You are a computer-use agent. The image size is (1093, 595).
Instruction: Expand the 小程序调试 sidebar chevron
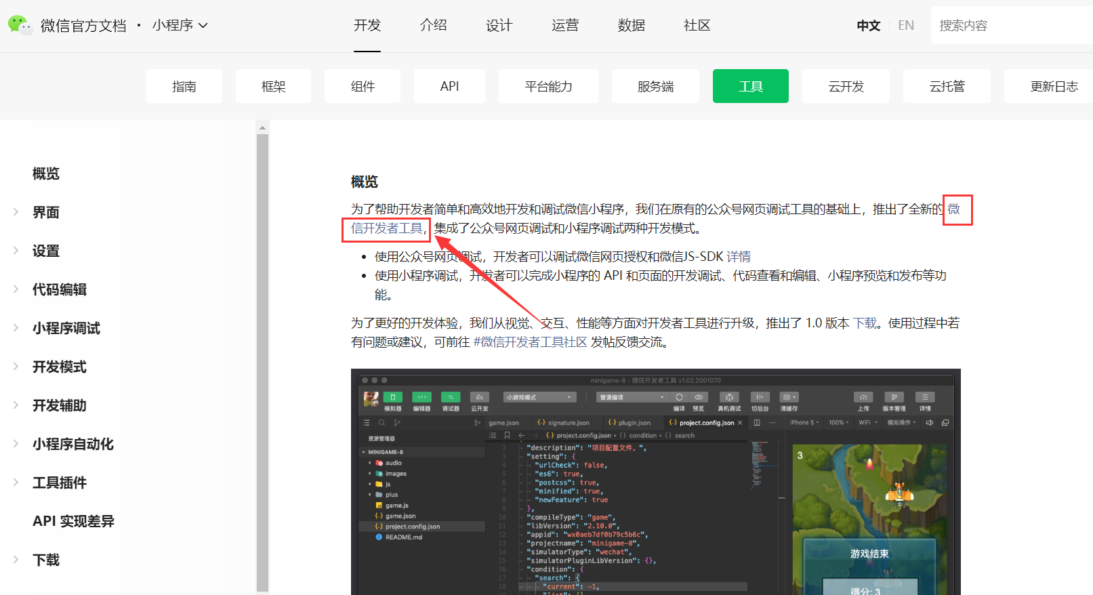pyautogui.click(x=16, y=328)
